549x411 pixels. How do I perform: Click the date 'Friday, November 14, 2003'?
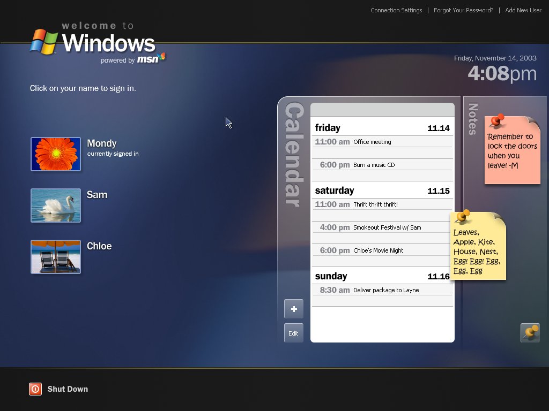click(x=495, y=58)
